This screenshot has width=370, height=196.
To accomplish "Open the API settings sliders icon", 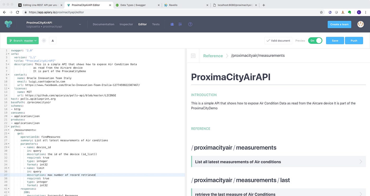I will (x=180, y=24).
